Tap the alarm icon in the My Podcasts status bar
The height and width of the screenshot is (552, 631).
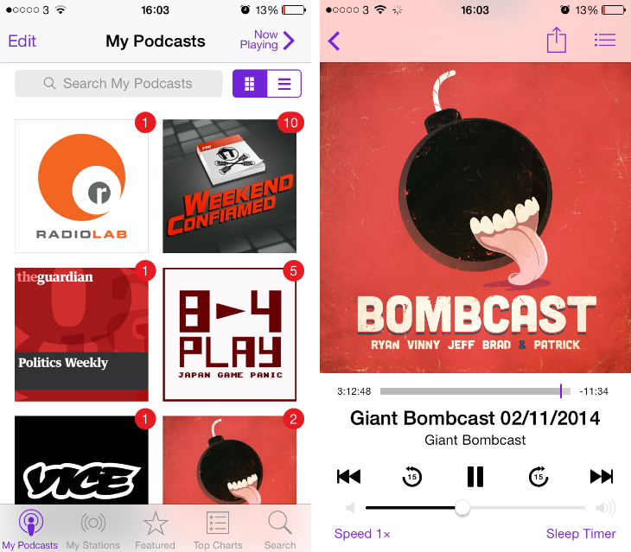coord(245,10)
